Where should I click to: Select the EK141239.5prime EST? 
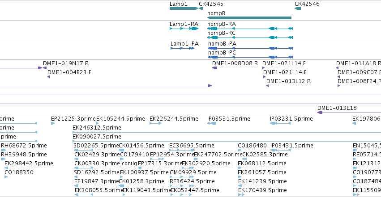pos(240,186)
